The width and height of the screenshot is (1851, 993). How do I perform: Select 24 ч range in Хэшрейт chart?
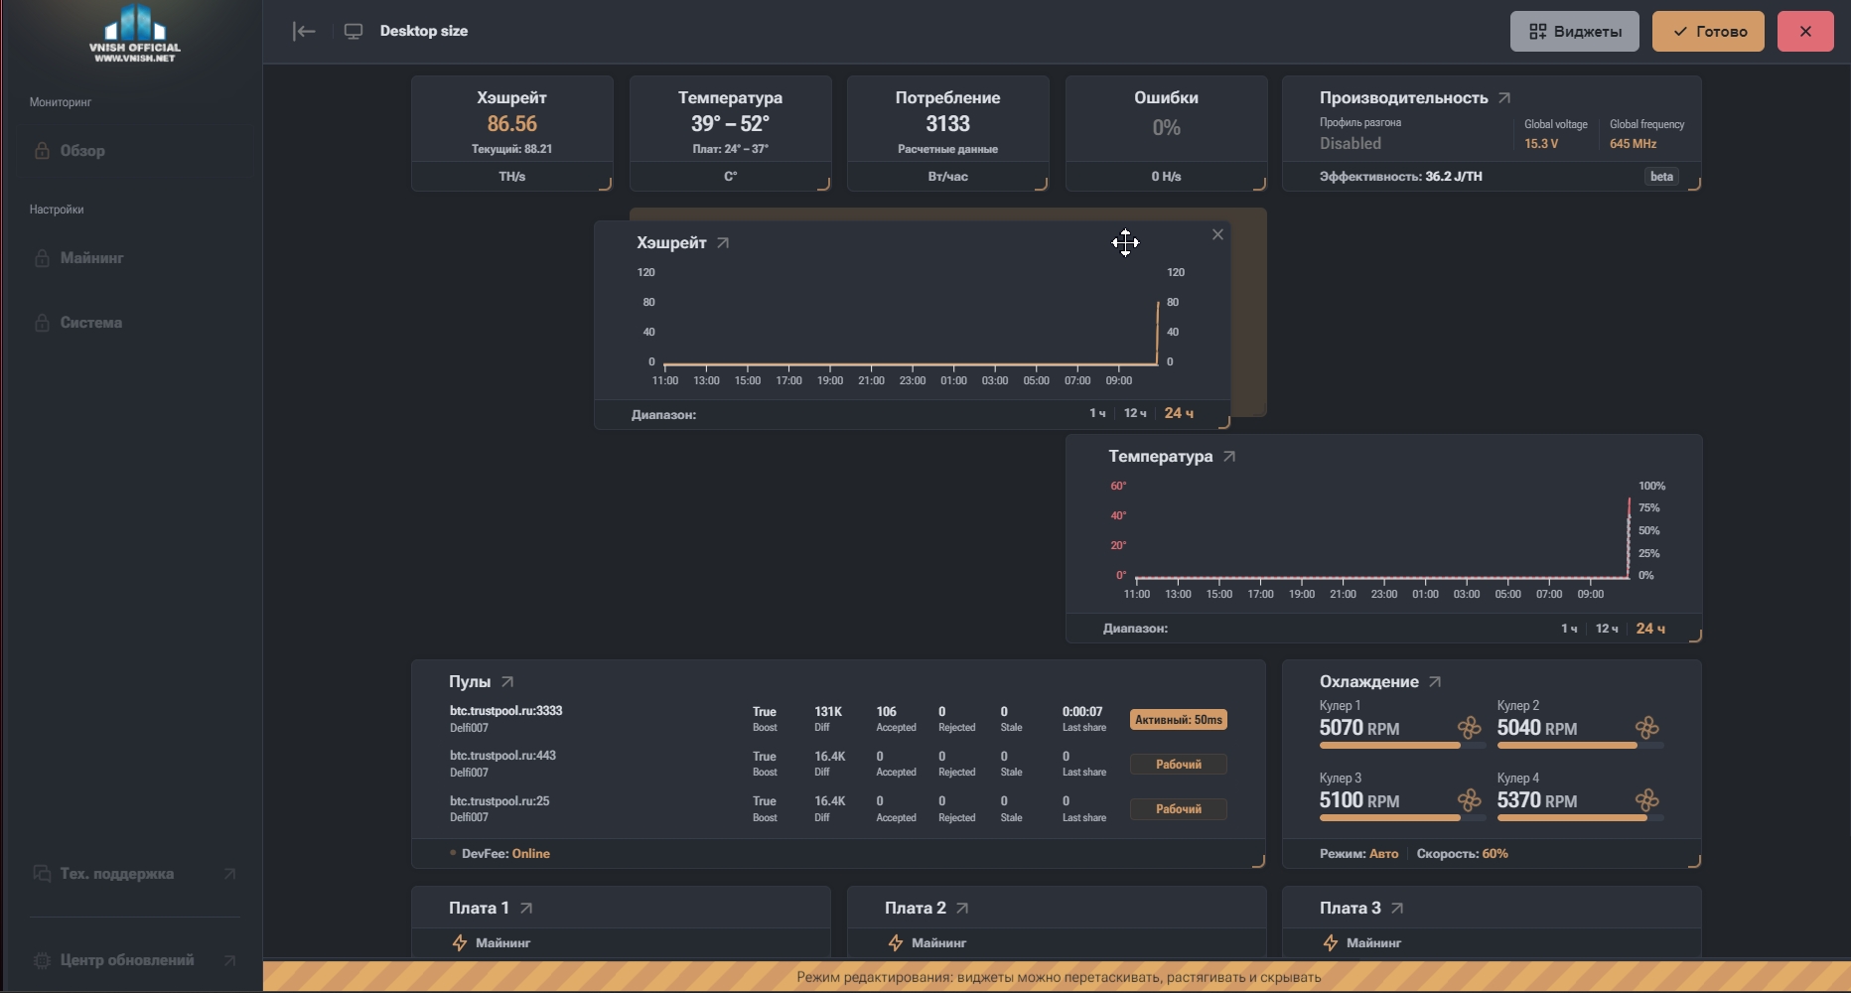(1179, 413)
